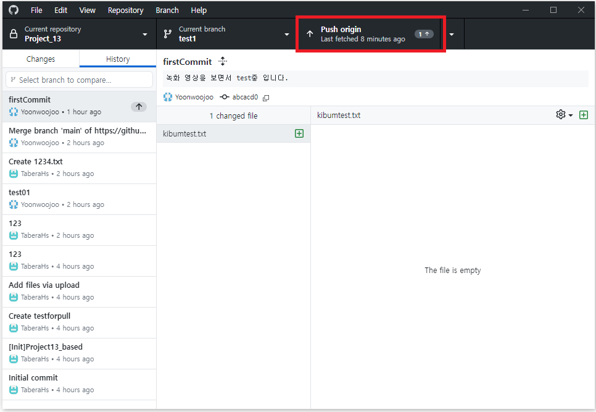Click the commit node icon before abcacd0
596x412 pixels.
click(224, 97)
